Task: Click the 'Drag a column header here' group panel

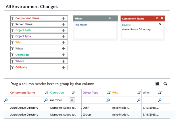Action: [52, 84]
